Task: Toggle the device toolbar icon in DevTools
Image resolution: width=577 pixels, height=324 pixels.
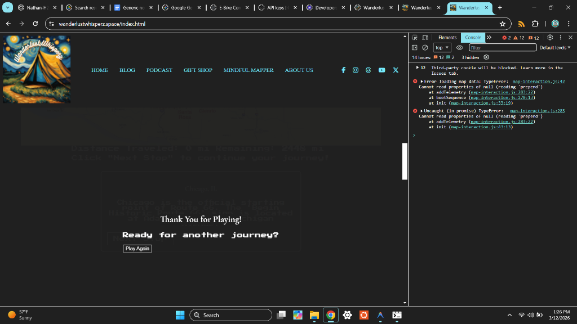Action: (425, 38)
